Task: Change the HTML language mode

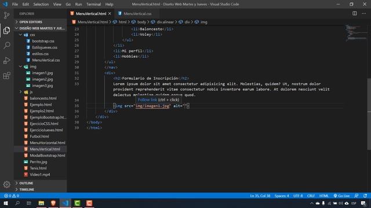Action: [x=324, y=196]
